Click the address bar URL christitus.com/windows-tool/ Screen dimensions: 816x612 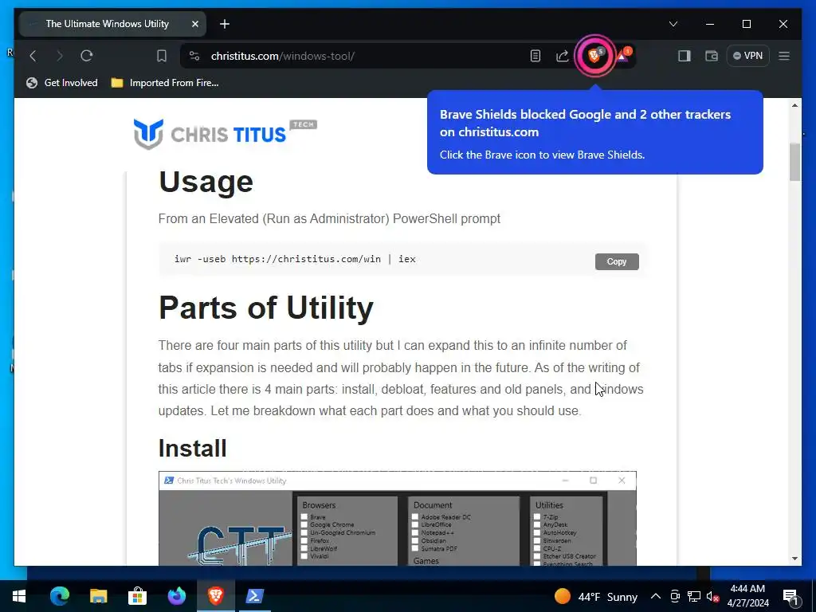point(283,56)
